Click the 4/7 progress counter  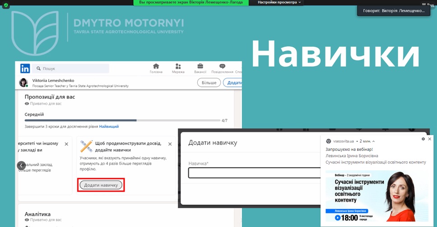click(x=224, y=120)
